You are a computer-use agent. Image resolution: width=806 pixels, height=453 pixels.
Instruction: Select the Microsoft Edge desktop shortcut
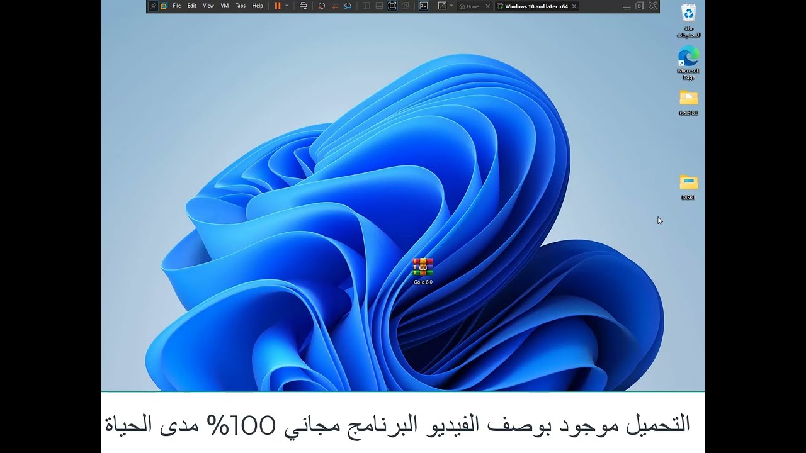click(688, 62)
